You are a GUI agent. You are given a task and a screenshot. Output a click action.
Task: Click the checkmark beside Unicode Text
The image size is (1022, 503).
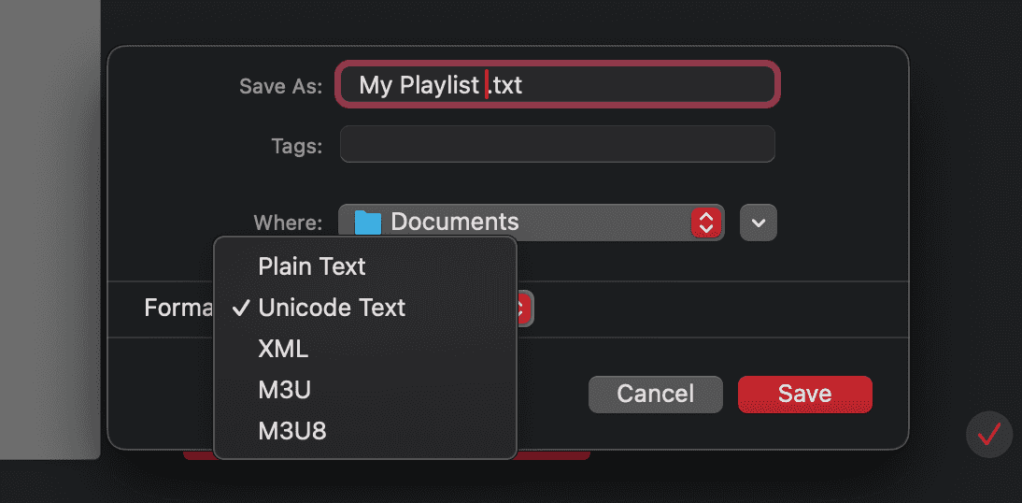240,308
